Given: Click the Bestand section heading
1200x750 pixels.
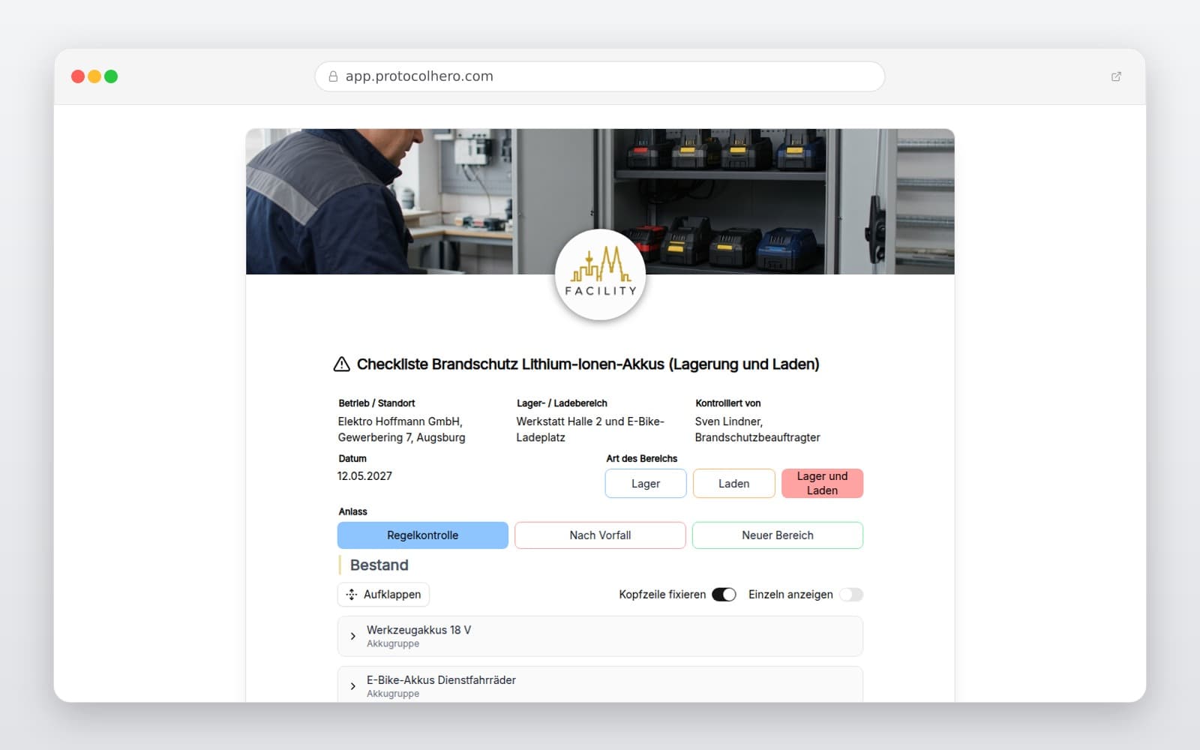Looking at the screenshot, I should (379, 565).
